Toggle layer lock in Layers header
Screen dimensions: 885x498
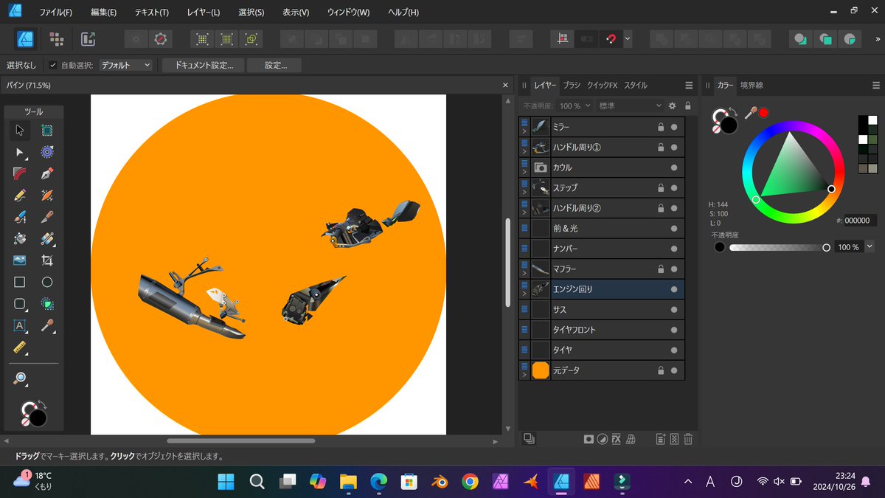687,106
